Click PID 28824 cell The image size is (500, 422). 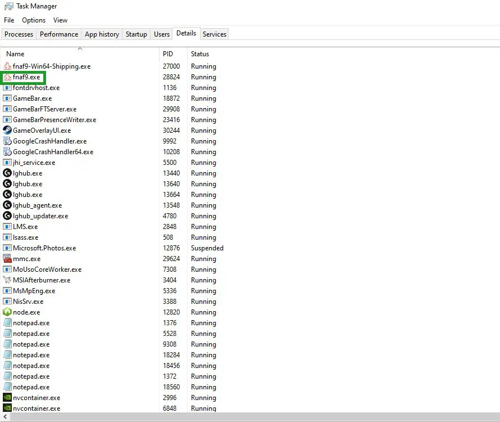[171, 77]
